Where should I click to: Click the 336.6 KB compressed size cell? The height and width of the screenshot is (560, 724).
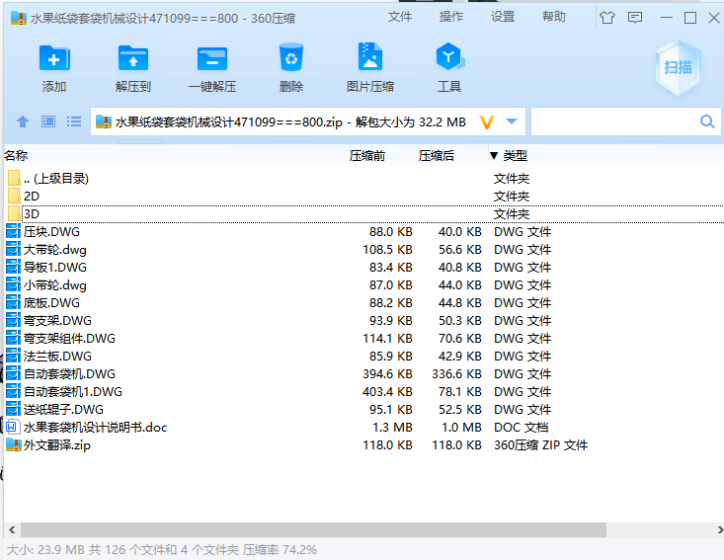[x=456, y=374]
